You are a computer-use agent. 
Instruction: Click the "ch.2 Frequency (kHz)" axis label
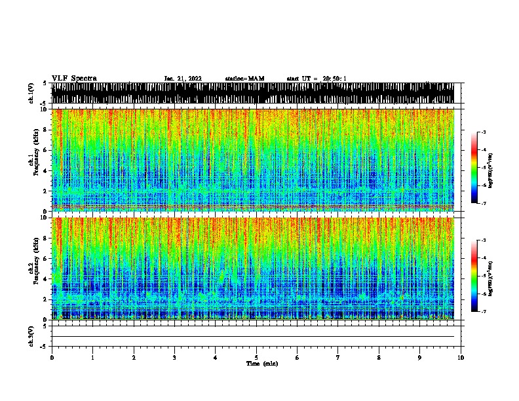[33, 261]
